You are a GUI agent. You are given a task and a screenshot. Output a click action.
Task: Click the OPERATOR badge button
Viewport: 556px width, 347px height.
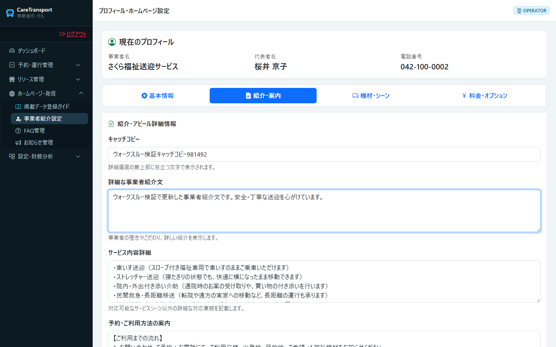532,11
